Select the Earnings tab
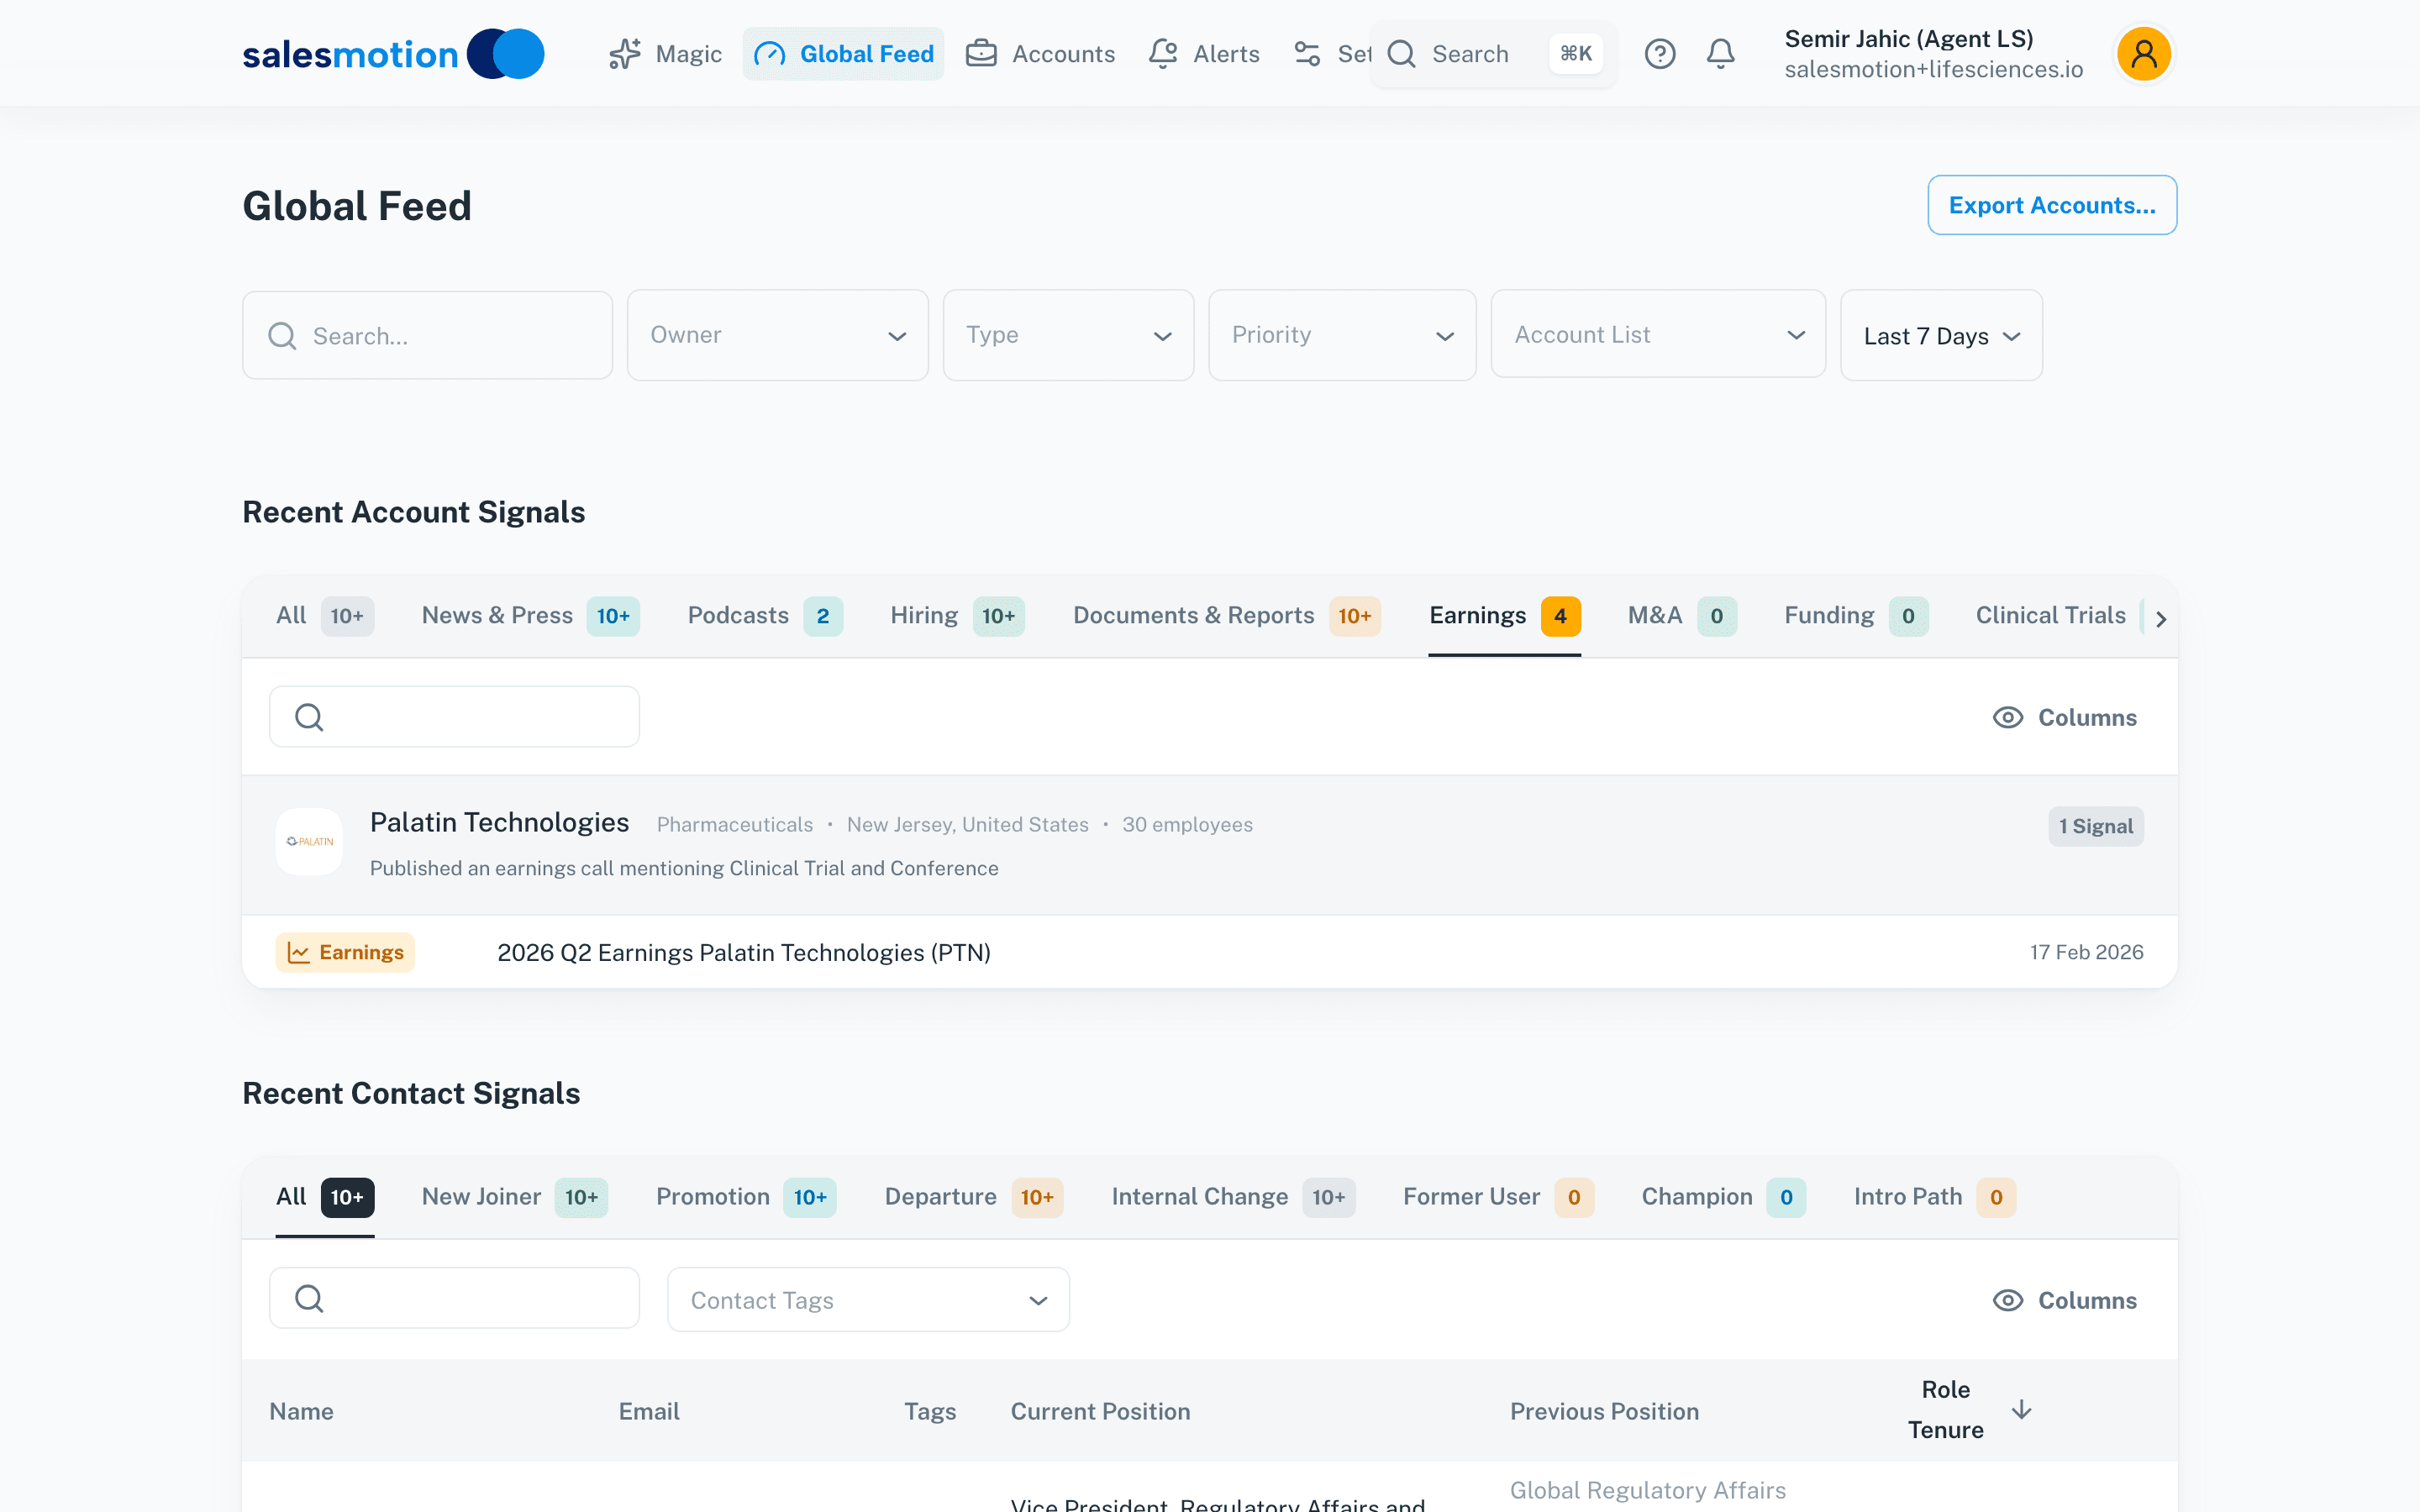The width and height of the screenshot is (2420, 1512). (1504, 616)
